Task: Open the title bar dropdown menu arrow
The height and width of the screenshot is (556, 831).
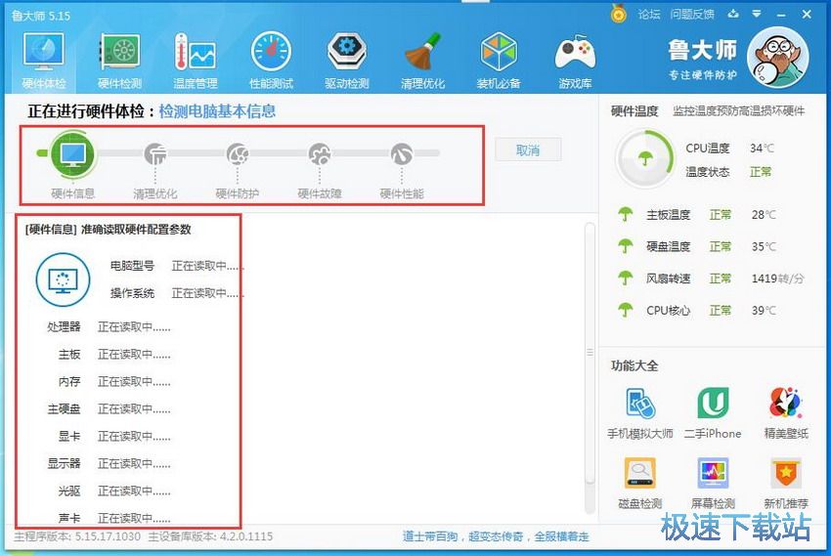Action: pyautogui.click(x=757, y=14)
